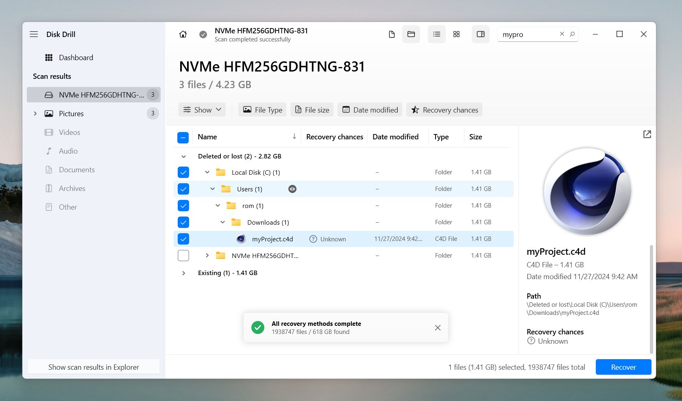The width and height of the screenshot is (682, 401).
Task: Select the grid thumbnails view icon
Action: pos(456,34)
